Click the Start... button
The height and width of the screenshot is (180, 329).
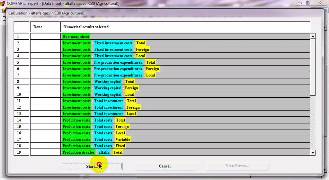click(x=92, y=166)
